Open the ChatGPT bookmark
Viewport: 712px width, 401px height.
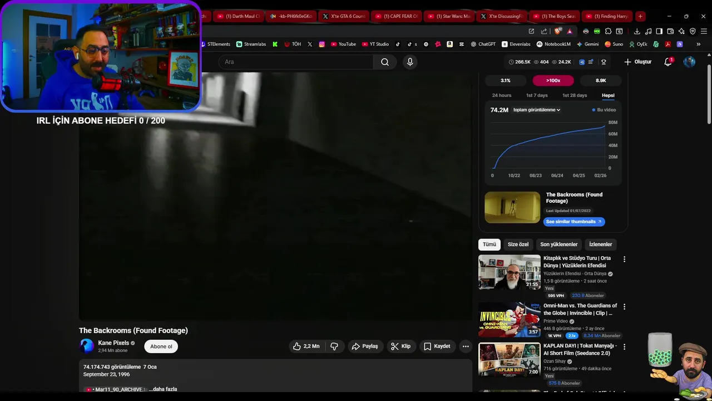[483, 44]
